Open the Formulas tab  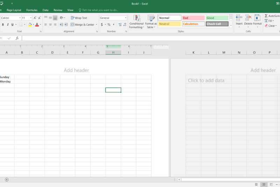[32, 10]
